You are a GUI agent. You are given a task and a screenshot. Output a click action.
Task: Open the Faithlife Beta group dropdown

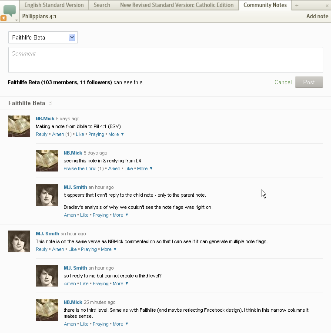(x=43, y=37)
